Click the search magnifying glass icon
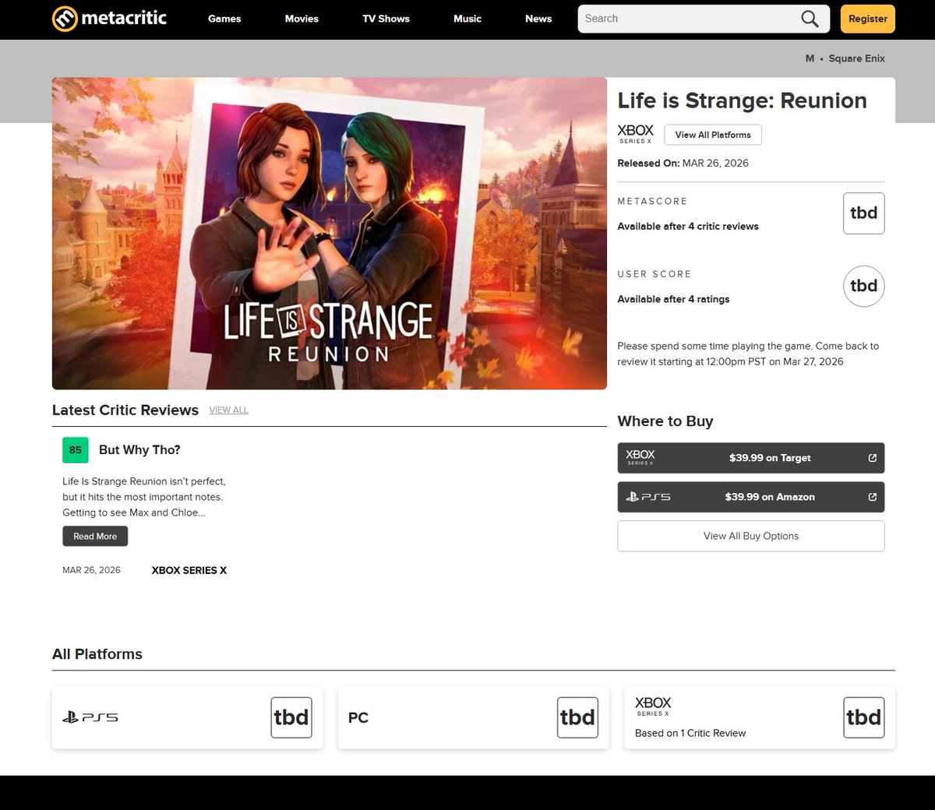 810,19
